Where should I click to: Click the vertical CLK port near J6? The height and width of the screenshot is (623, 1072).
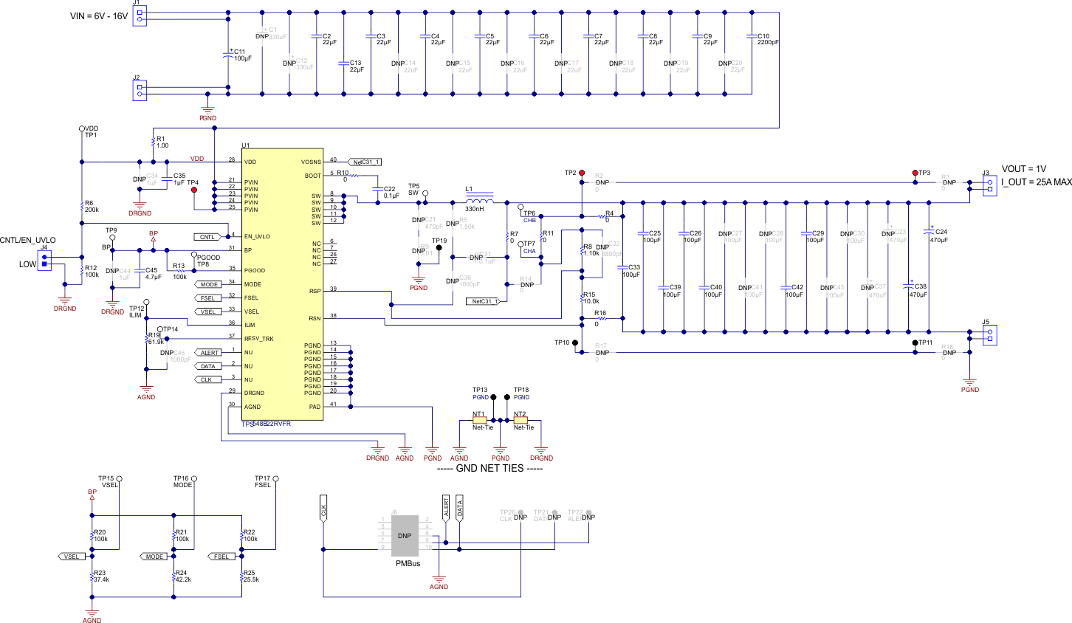click(x=323, y=509)
